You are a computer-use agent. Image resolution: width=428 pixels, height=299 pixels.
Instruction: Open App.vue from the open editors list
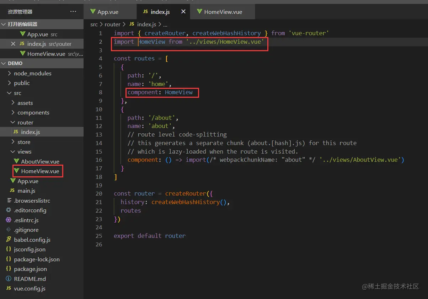click(42, 34)
